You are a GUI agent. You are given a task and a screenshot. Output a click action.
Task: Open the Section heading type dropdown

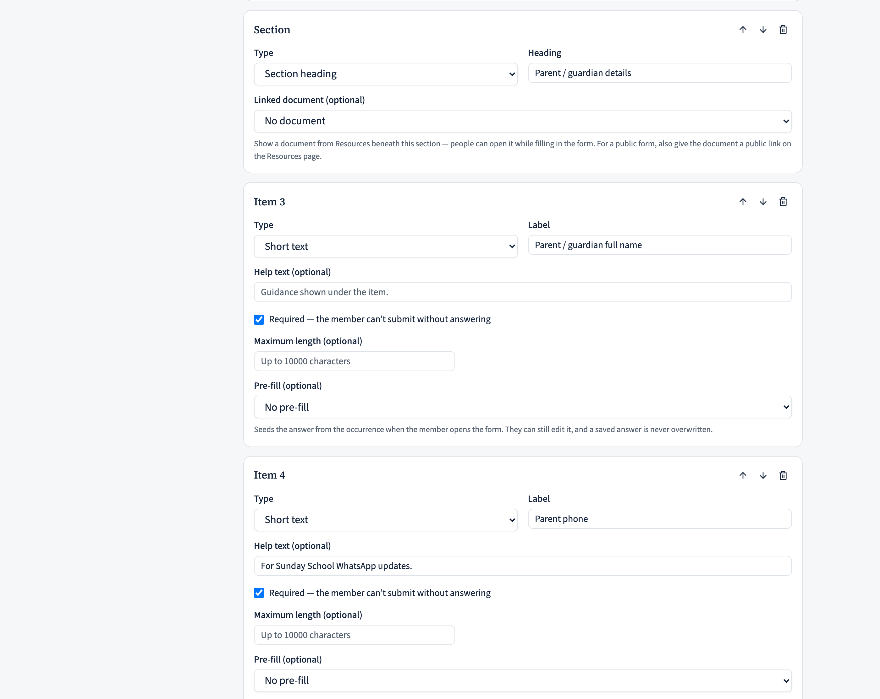tap(386, 74)
